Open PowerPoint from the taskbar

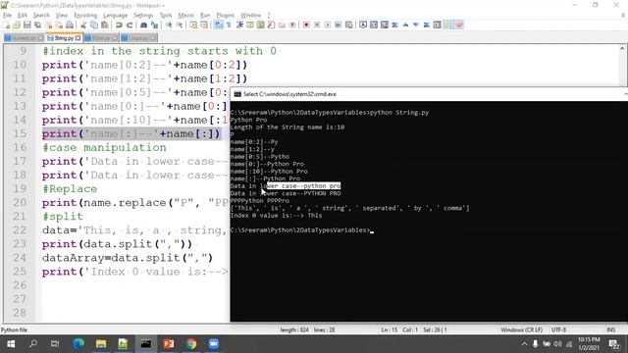169,344
